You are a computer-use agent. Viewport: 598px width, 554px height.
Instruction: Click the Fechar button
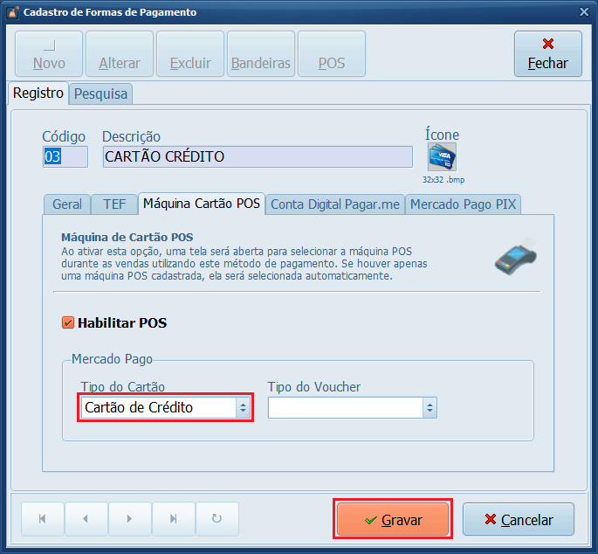coord(548,54)
